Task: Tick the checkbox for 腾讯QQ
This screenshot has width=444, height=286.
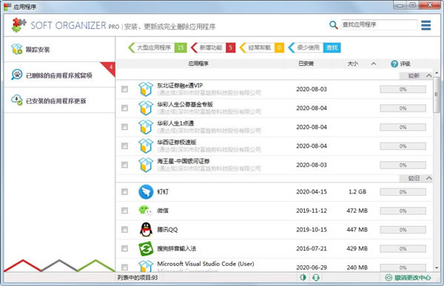Action: coord(124,229)
